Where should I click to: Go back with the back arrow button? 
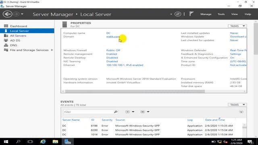[7, 14]
